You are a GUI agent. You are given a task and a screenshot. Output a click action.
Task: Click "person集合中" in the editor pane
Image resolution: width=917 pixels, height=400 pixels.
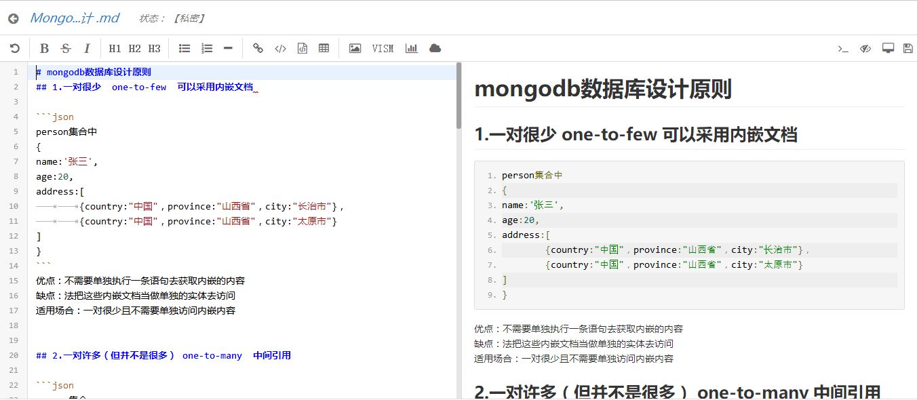pos(66,132)
